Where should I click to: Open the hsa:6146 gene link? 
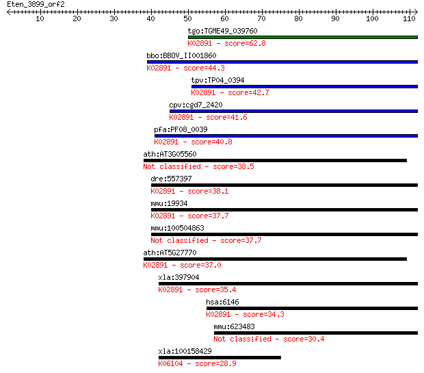pyautogui.click(x=222, y=302)
